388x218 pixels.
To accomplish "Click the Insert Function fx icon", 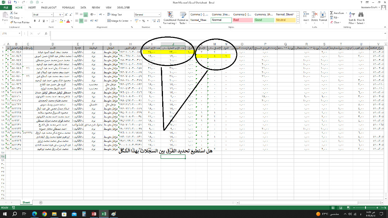I will point(47,34).
